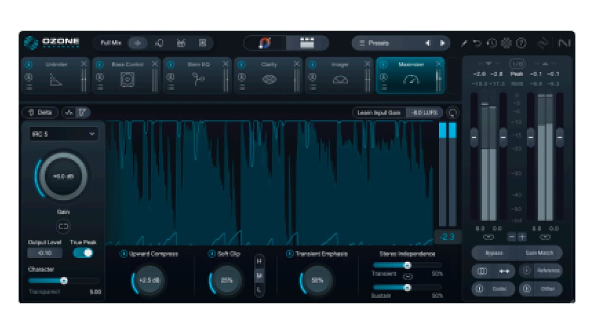Toggle the Bass Control module power button
594x334 pixels.
pos(99,64)
